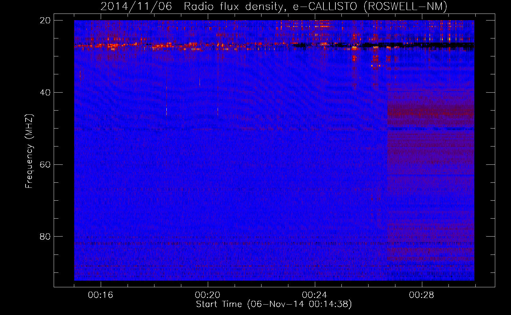This screenshot has width=511, height=315.
Task: Click the 40 MHz frequency tick label
Action: point(45,92)
